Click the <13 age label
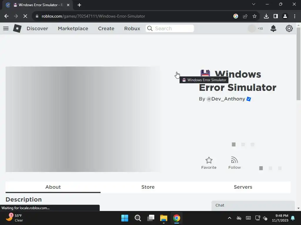301x225 pixels. [260, 28]
